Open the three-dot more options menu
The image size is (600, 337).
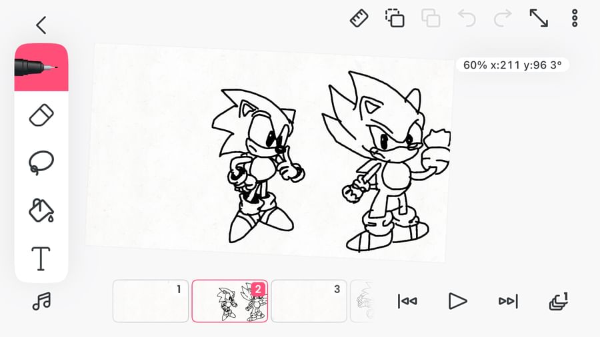[575, 18]
